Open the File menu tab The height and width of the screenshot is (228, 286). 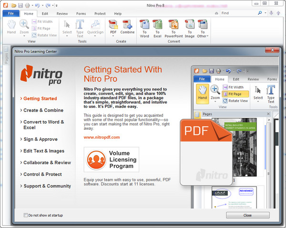10,14
